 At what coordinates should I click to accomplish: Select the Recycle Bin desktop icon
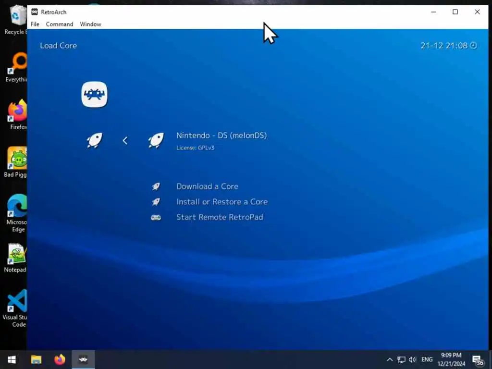[16, 20]
